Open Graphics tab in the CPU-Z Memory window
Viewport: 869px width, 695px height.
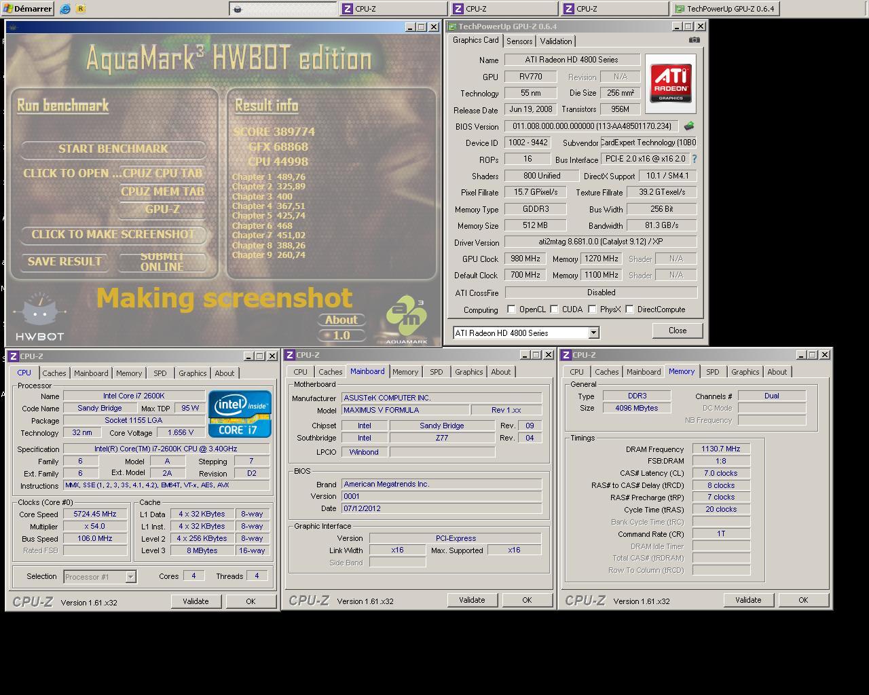coord(745,372)
